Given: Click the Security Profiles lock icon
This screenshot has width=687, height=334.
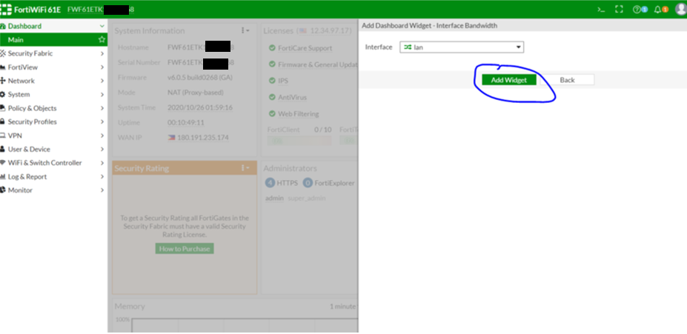Looking at the screenshot, I should click(3, 121).
